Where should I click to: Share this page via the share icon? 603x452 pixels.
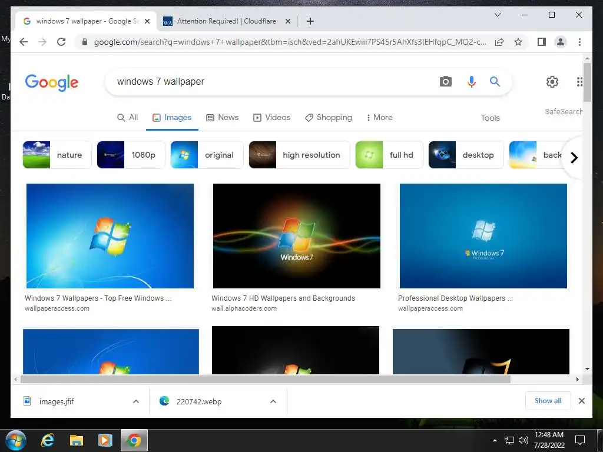point(499,42)
